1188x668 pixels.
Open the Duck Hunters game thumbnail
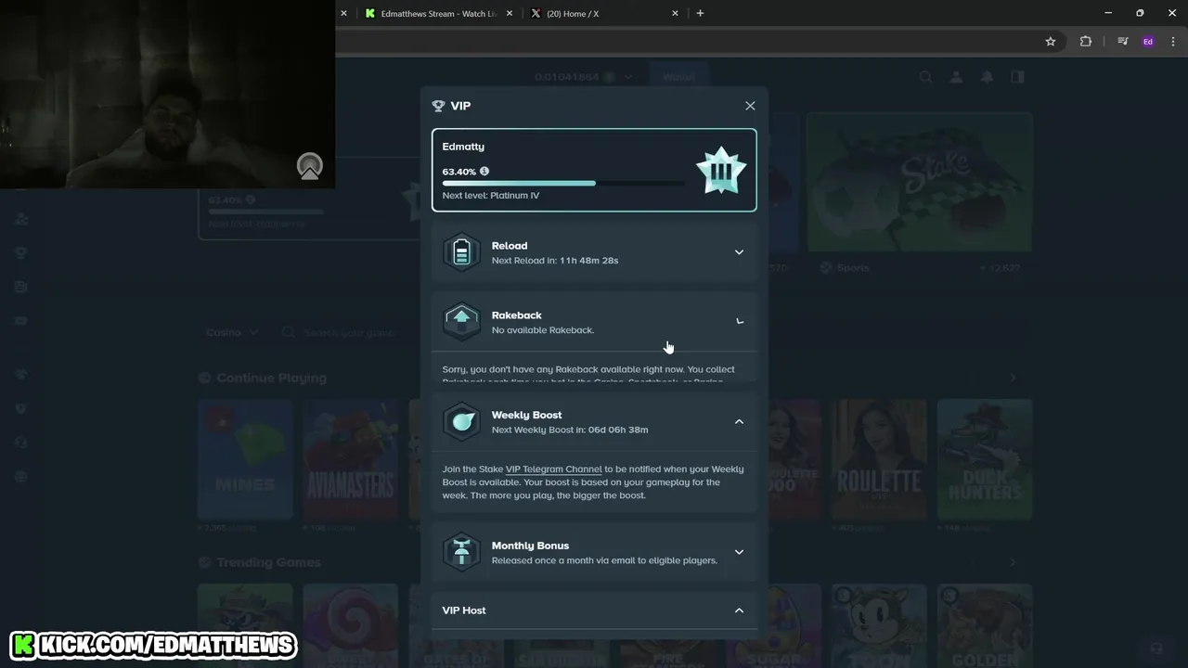click(x=985, y=459)
